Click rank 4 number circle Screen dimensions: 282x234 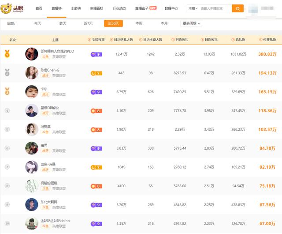[x=7, y=110]
